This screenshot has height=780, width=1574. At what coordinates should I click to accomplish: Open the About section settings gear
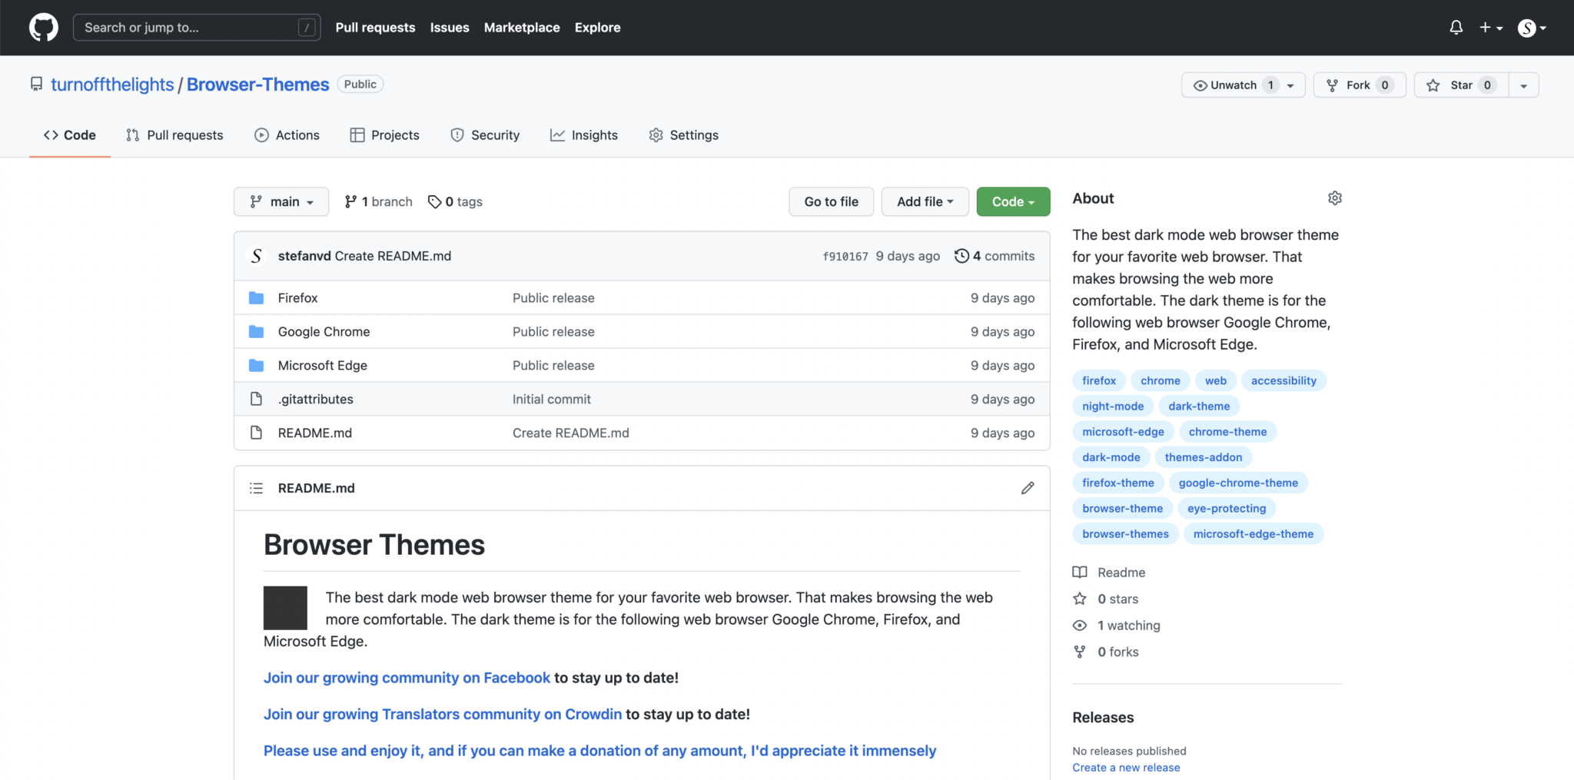tap(1334, 197)
